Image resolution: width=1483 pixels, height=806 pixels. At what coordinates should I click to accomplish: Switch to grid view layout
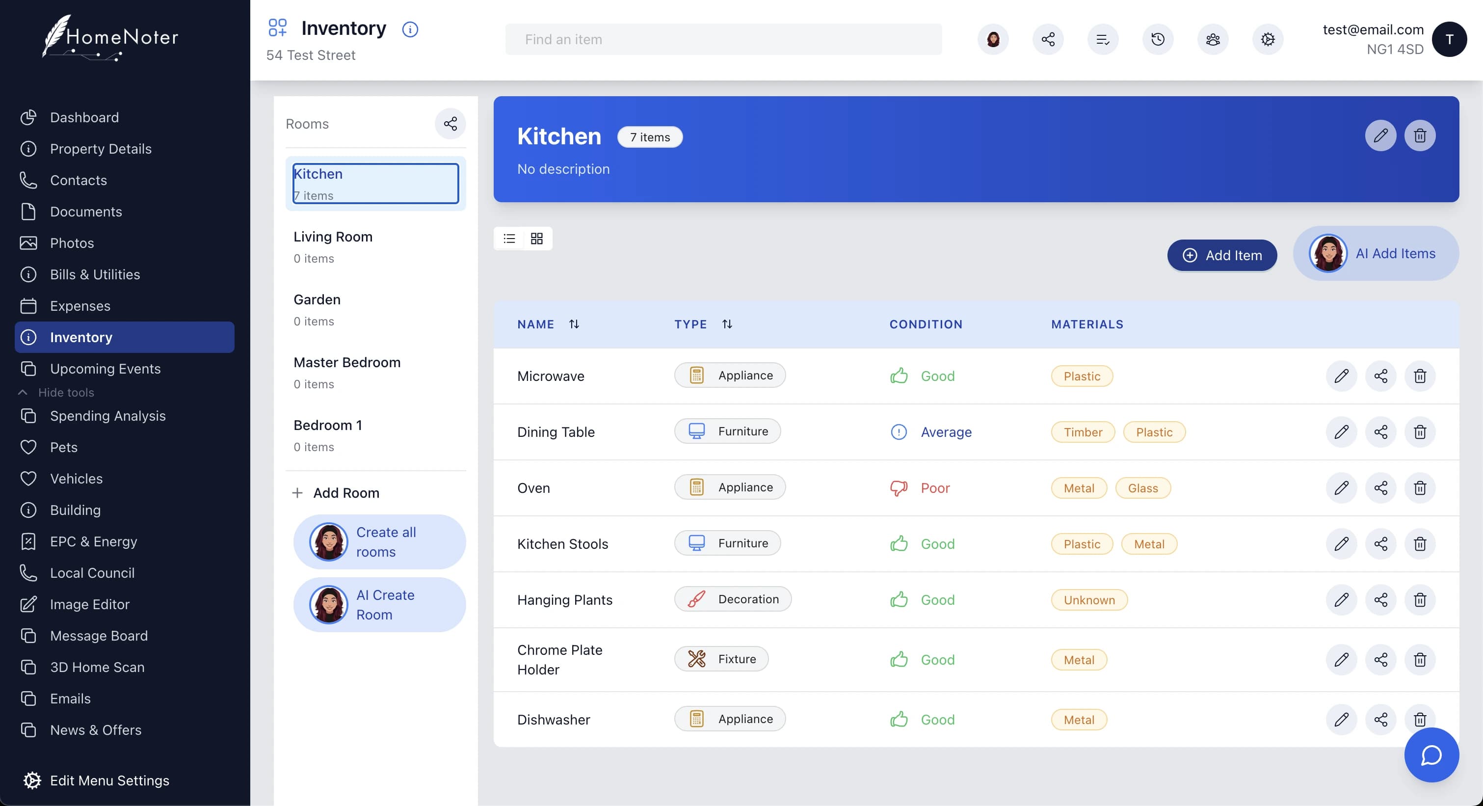(x=536, y=239)
